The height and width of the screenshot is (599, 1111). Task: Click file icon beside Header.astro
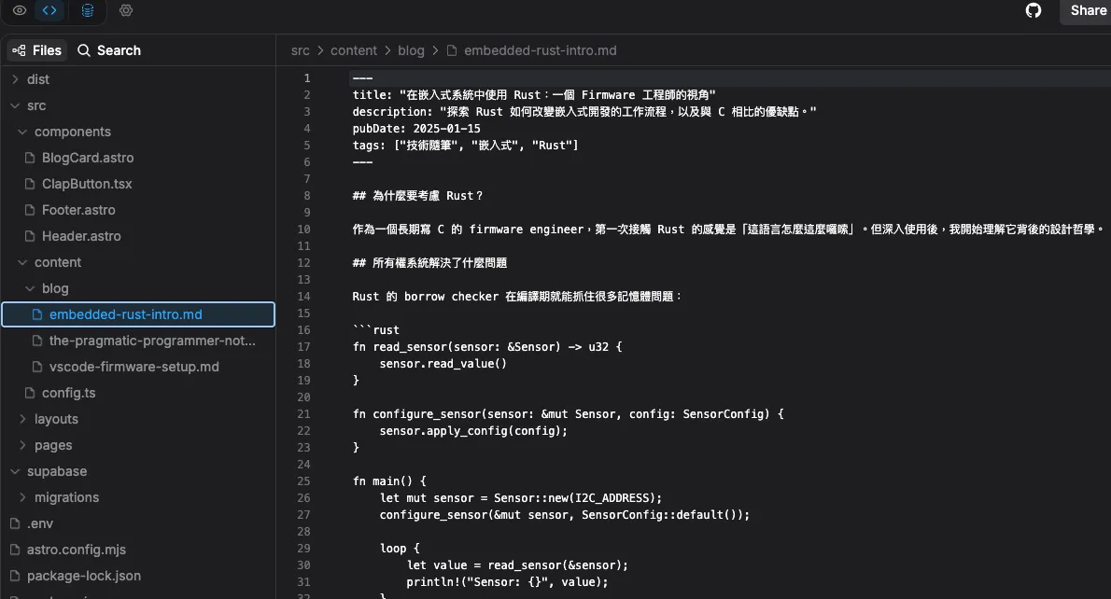(x=30, y=236)
